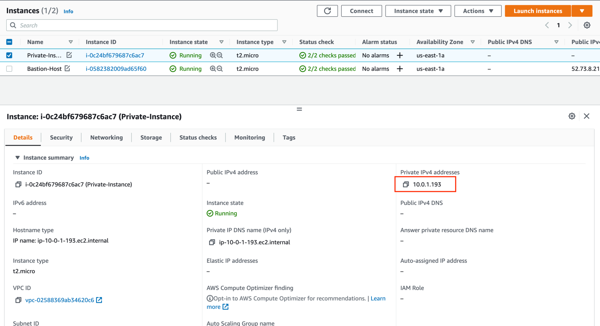The image size is (600, 326).
Task: Open the Security tab
Action: (61, 137)
